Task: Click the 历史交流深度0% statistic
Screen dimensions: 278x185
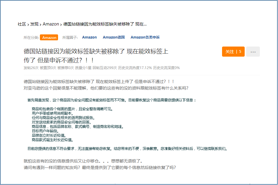Action: pyautogui.click(x=166, y=68)
